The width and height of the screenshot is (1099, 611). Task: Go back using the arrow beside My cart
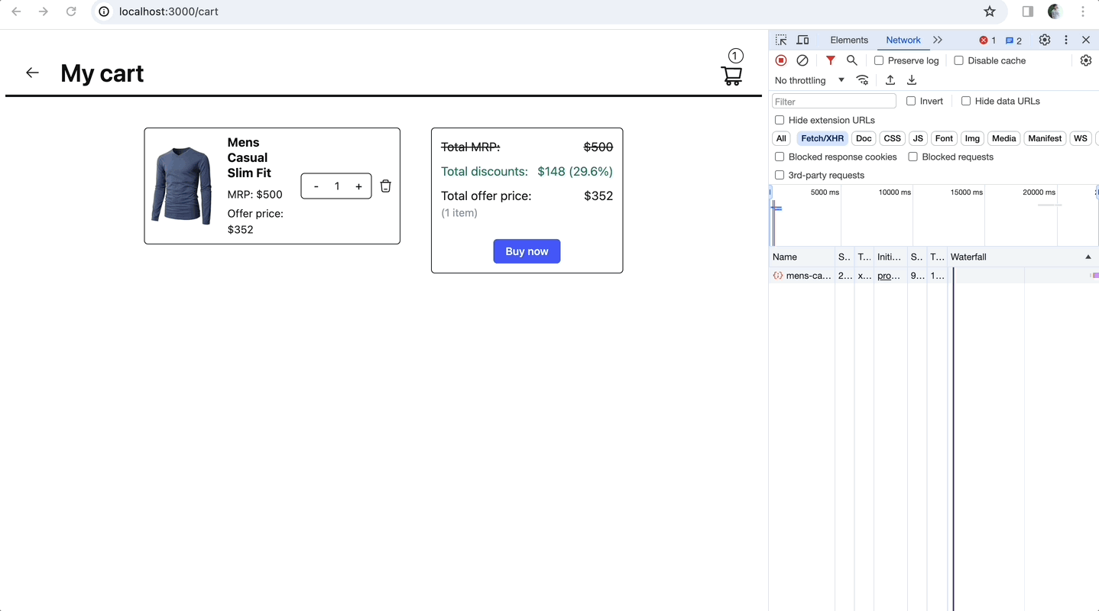[x=32, y=73]
